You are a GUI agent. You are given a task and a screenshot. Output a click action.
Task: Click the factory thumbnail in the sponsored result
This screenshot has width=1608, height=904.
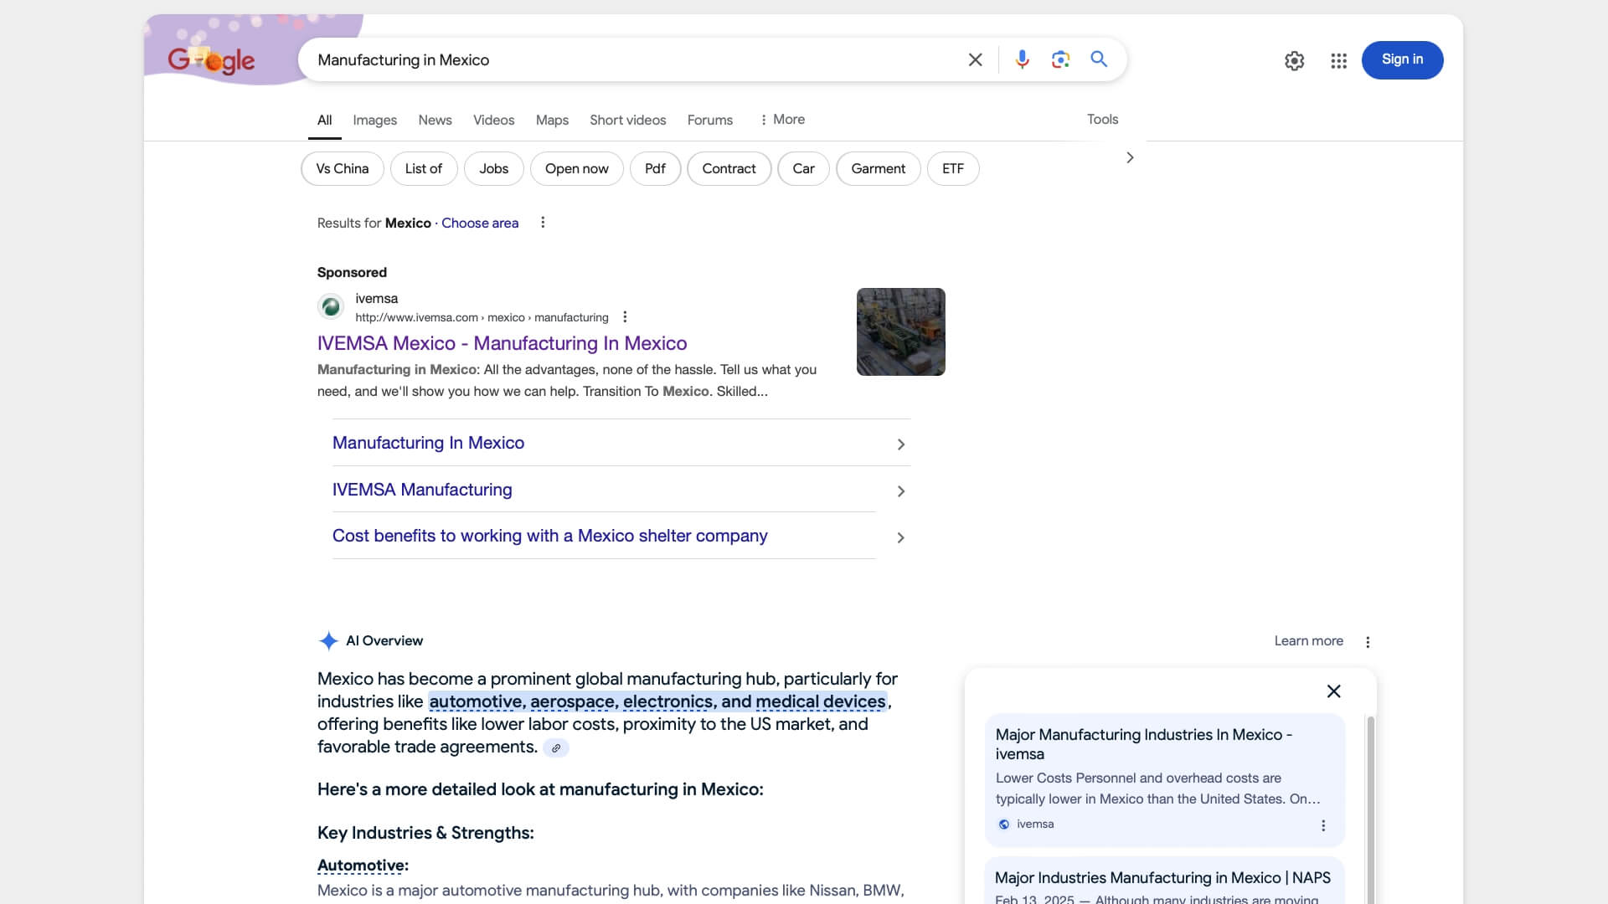[900, 331]
